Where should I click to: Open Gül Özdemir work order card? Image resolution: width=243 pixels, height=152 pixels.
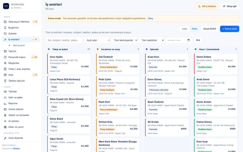tap(118, 64)
